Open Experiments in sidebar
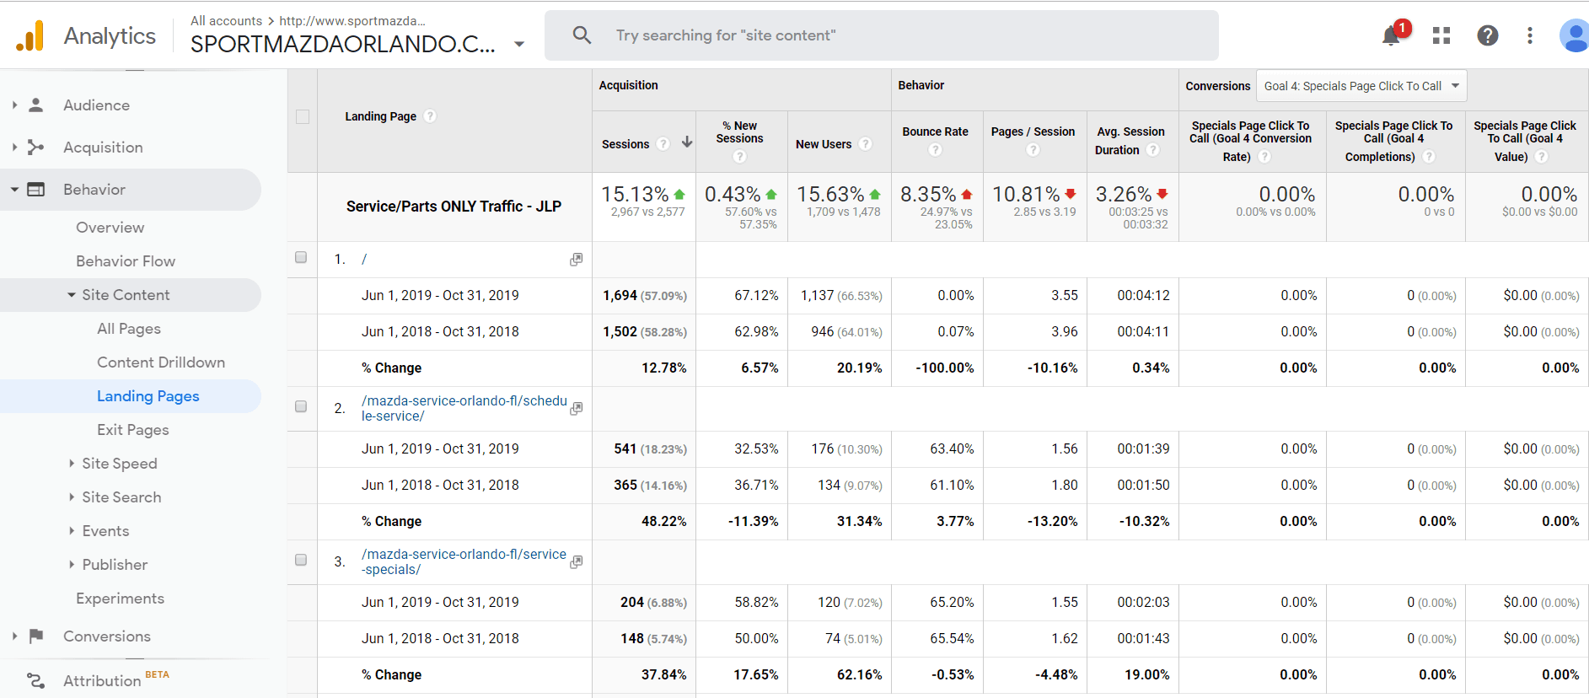The height and width of the screenshot is (698, 1589). tap(120, 599)
